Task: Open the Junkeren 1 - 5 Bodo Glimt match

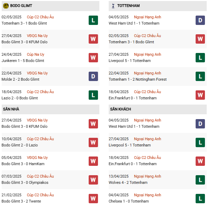Action: point(23,61)
